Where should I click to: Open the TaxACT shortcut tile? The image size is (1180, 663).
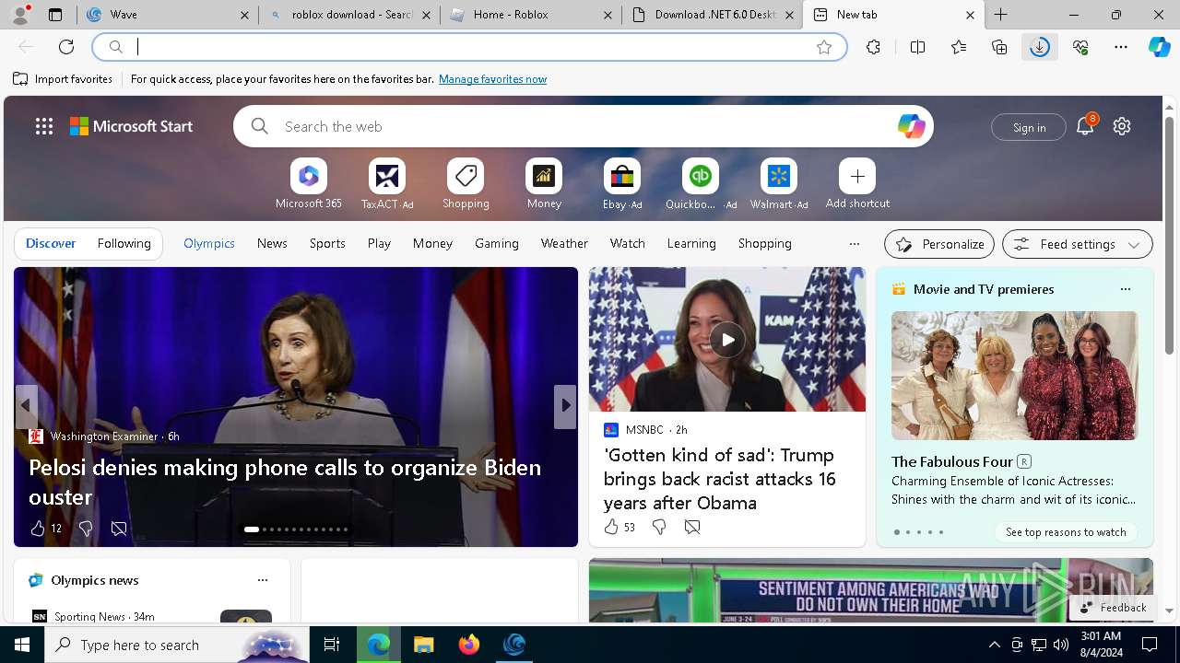tap(387, 184)
